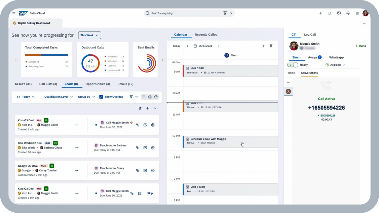This screenshot has height=213, width=379.
Task: Click the plus create icon in header
Action: click(320, 13)
